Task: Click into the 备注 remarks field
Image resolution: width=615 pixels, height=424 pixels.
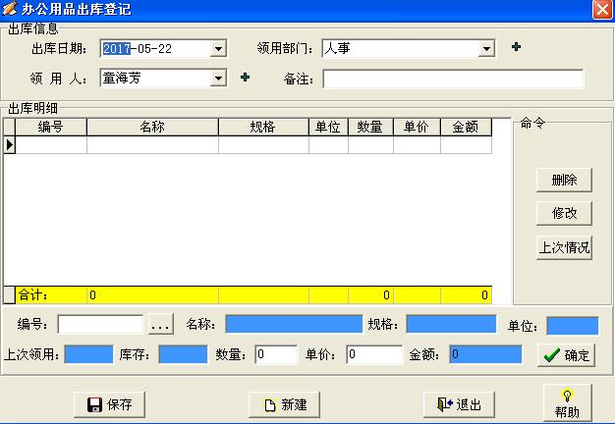Action: point(453,79)
